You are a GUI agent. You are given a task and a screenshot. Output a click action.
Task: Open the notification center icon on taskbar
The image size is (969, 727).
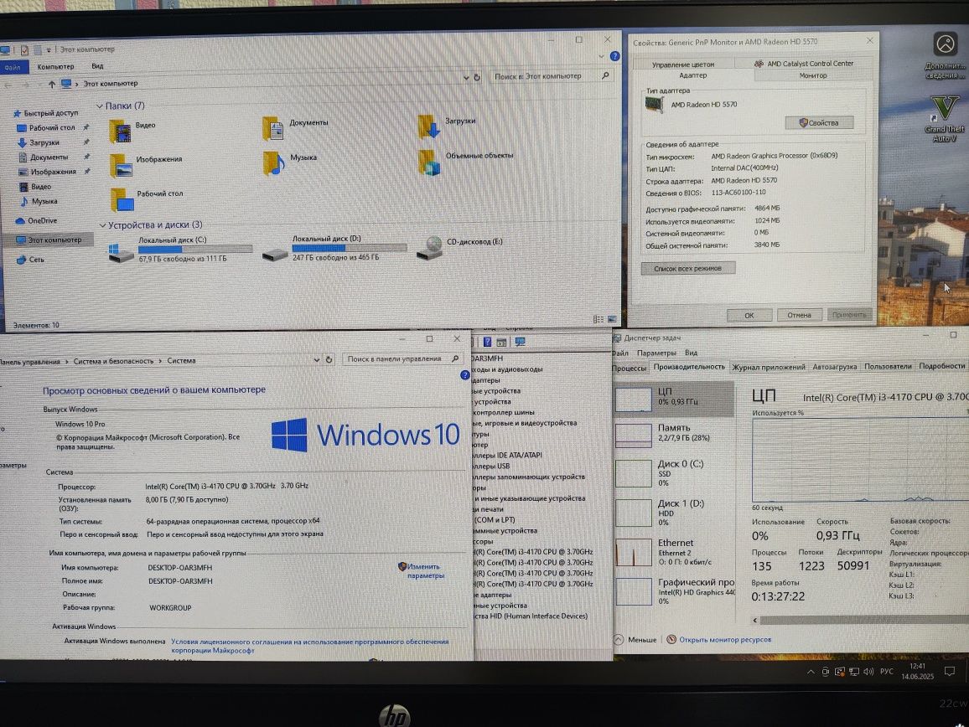click(950, 672)
